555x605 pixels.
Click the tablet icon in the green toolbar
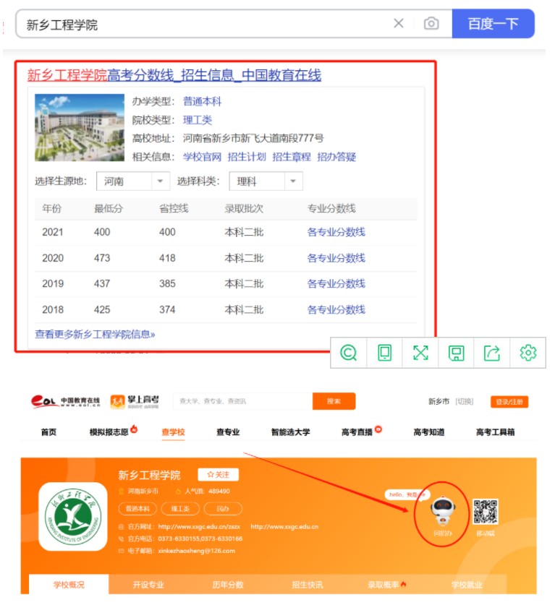[384, 353]
